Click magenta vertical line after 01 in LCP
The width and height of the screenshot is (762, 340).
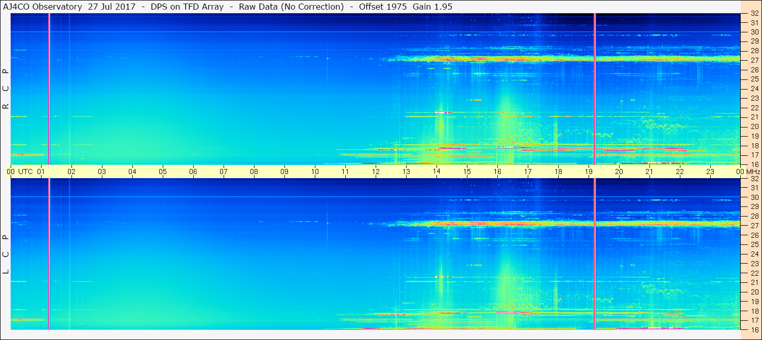point(49,254)
